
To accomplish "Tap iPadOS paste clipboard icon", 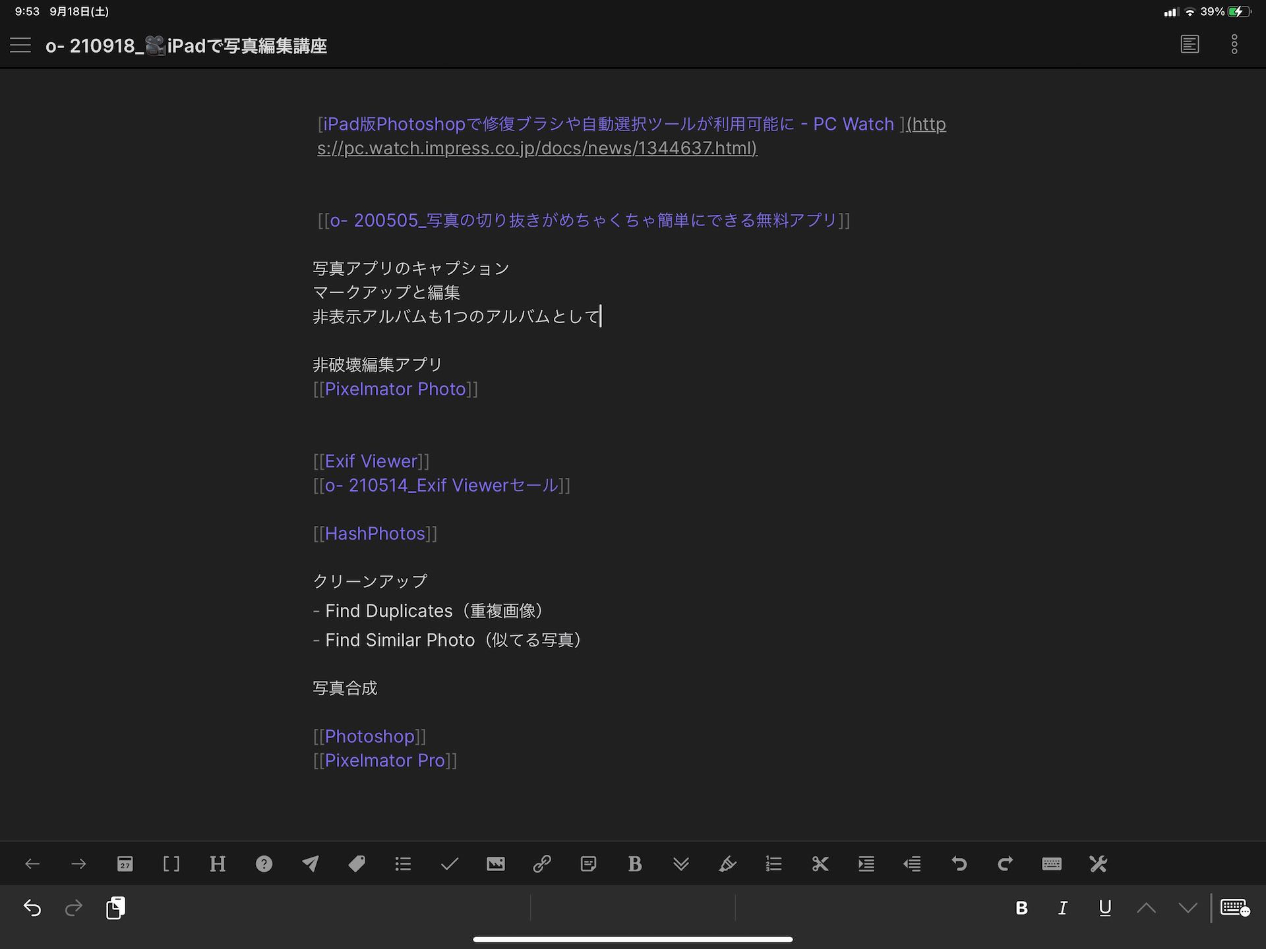I will 115,908.
